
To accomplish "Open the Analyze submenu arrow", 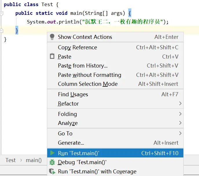I will point(180,123).
